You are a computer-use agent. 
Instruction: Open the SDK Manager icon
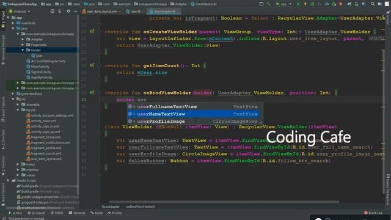[x=364, y=4]
